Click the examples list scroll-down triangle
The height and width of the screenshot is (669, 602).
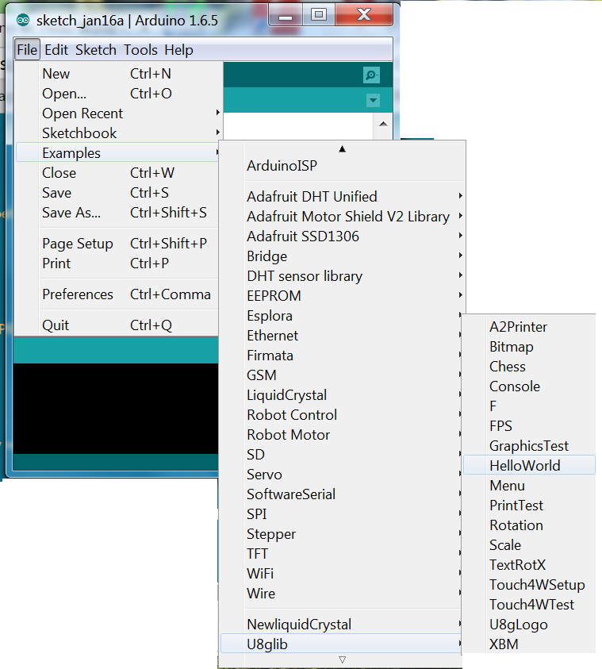[x=342, y=659]
